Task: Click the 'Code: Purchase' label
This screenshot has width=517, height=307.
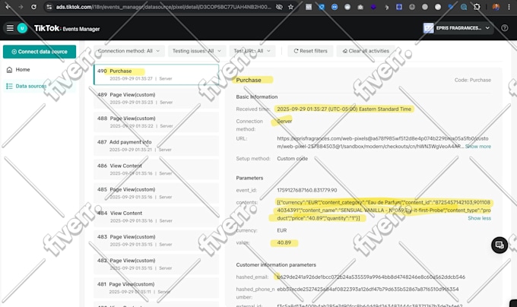Action: click(472, 80)
